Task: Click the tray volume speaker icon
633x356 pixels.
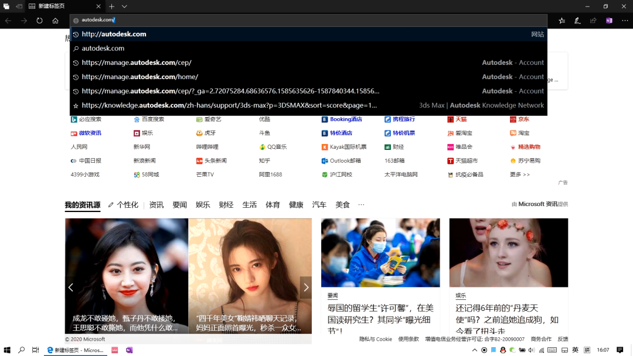Action: pyautogui.click(x=532, y=350)
